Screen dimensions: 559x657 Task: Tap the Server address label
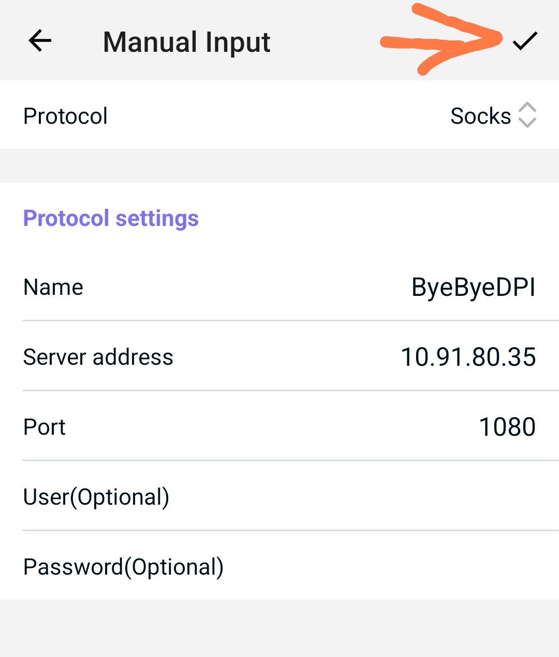98,357
